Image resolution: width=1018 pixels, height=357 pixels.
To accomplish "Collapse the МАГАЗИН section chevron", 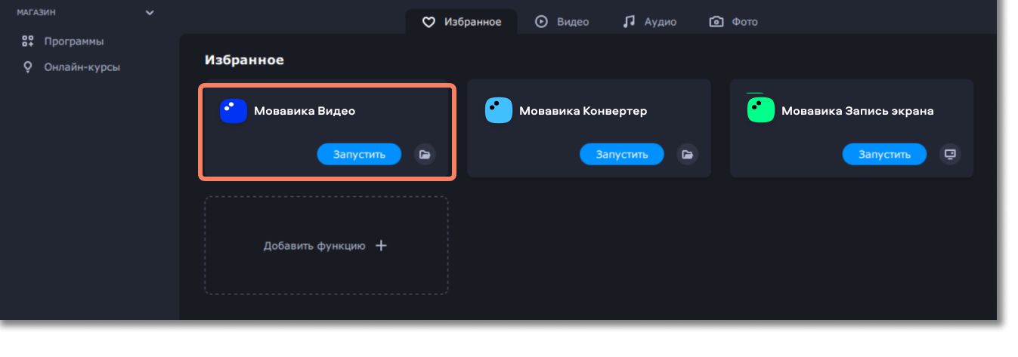I will [x=150, y=13].
